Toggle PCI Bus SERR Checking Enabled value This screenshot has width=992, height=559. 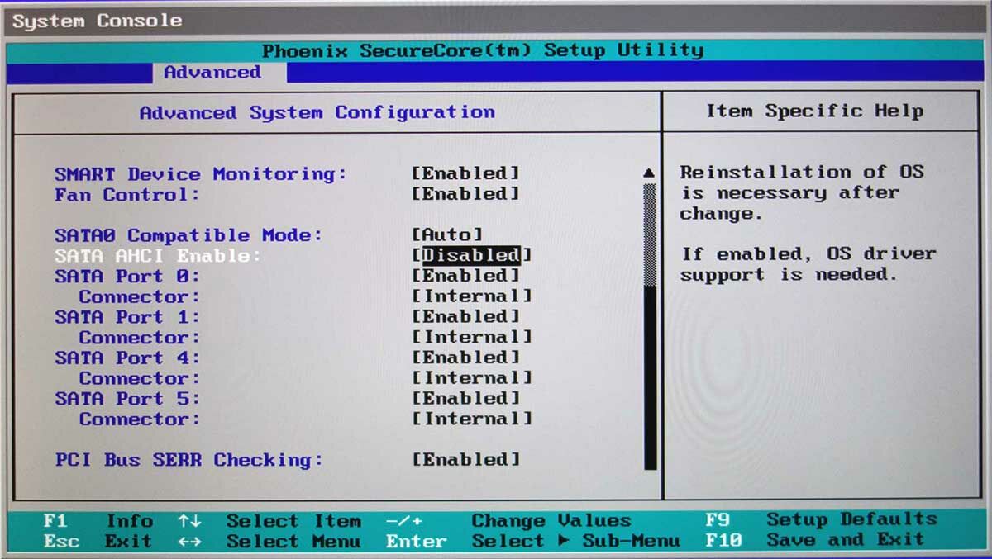(466, 459)
